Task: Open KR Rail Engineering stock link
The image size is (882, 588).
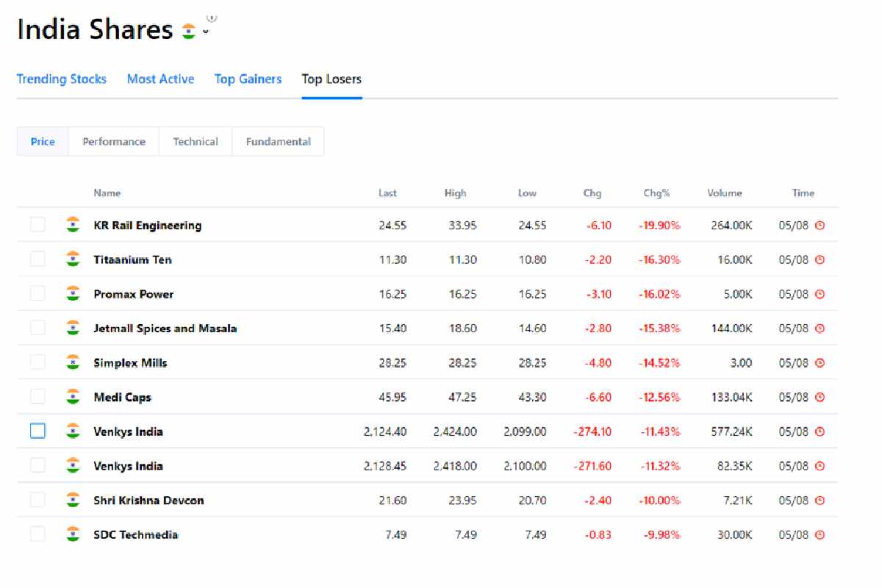Action: pos(147,226)
